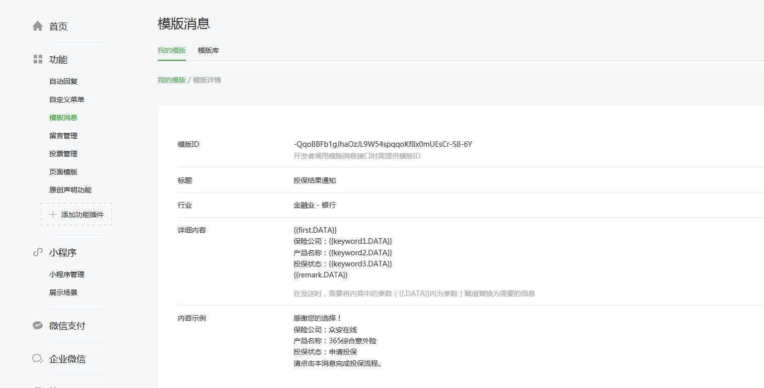
Task: Click the WeChat Pay icon beside 微信支付
Action: click(x=38, y=326)
